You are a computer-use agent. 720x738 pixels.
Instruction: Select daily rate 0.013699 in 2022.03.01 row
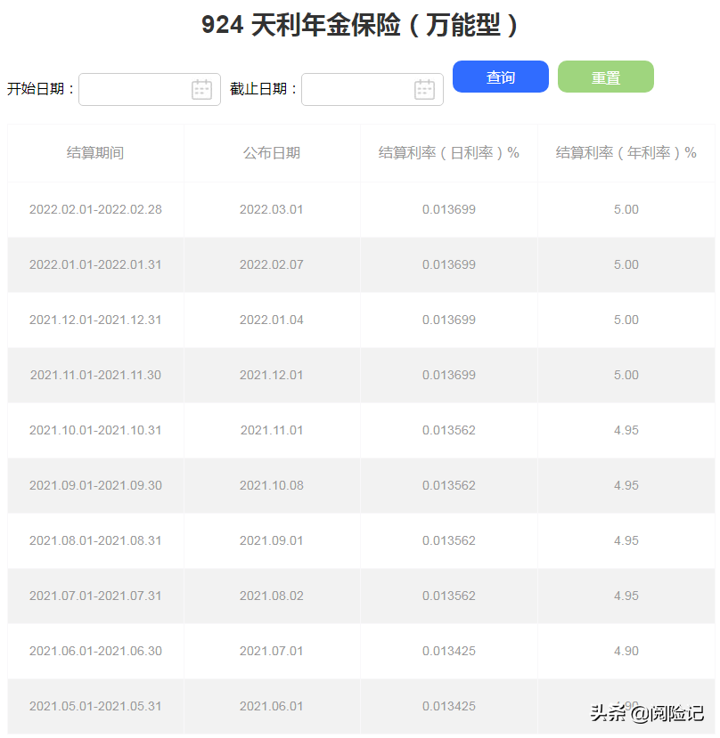tap(448, 209)
